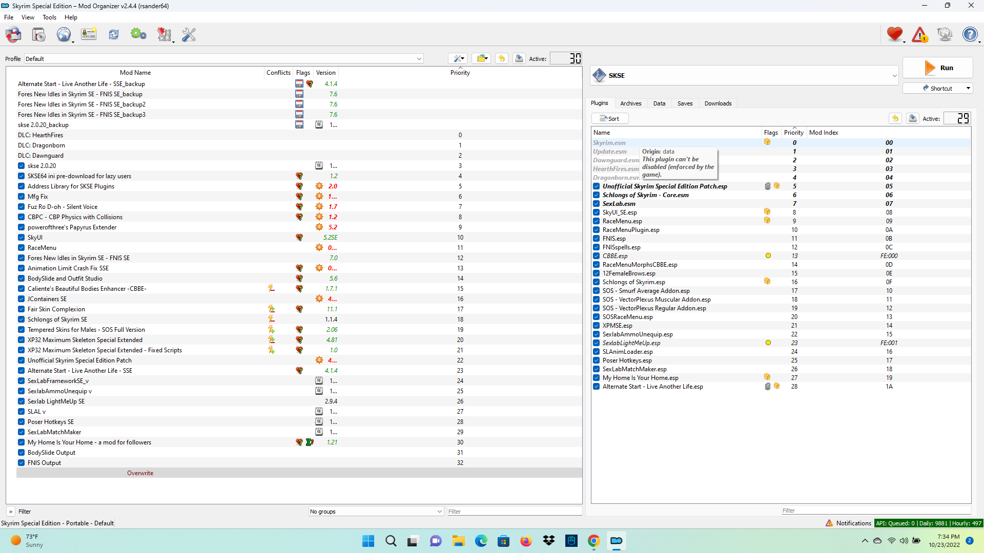Open Firefox from the taskbar
Viewport: 984px width, 553px height.
click(x=526, y=541)
